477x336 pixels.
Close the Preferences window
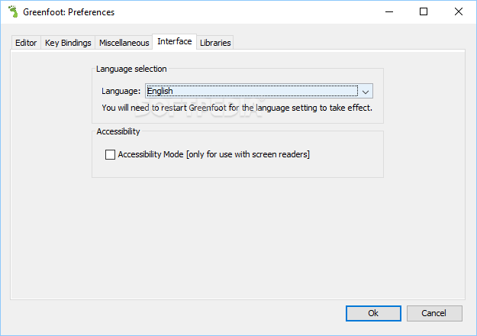(x=459, y=12)
